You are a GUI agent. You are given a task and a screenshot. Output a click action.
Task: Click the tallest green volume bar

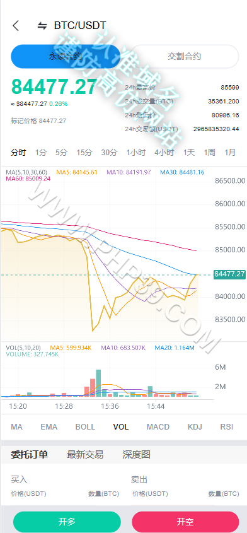(98, 383)
